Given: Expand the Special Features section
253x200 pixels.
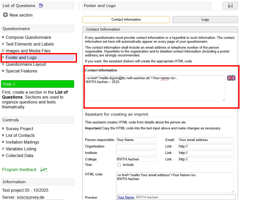Looking at the screenshot, I should (x=4, y=71).
